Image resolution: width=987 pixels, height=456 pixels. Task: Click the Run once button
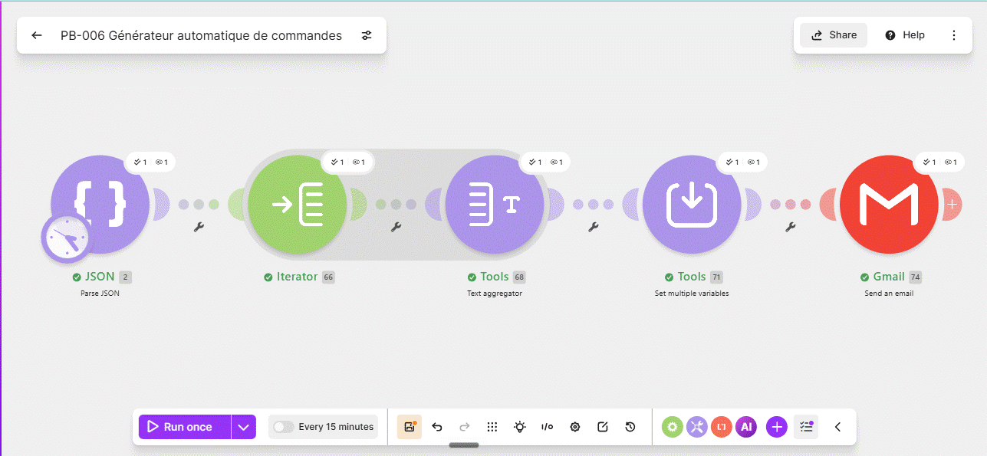click(x=185, y=427)
